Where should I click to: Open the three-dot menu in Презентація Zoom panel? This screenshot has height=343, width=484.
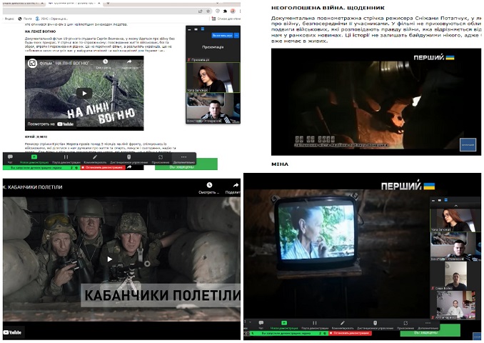(237, 36)
